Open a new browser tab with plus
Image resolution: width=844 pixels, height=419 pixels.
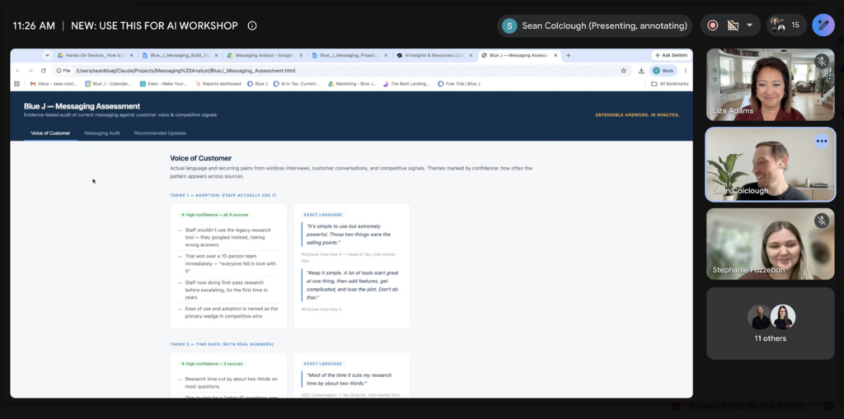568,55
